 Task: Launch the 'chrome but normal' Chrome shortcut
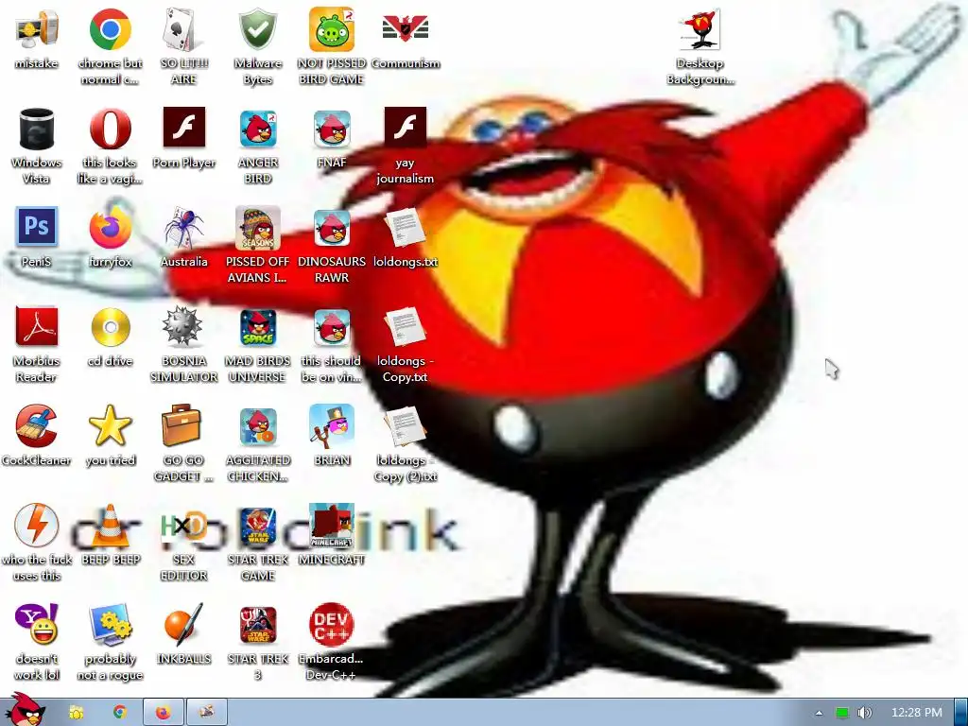(110, 29)
